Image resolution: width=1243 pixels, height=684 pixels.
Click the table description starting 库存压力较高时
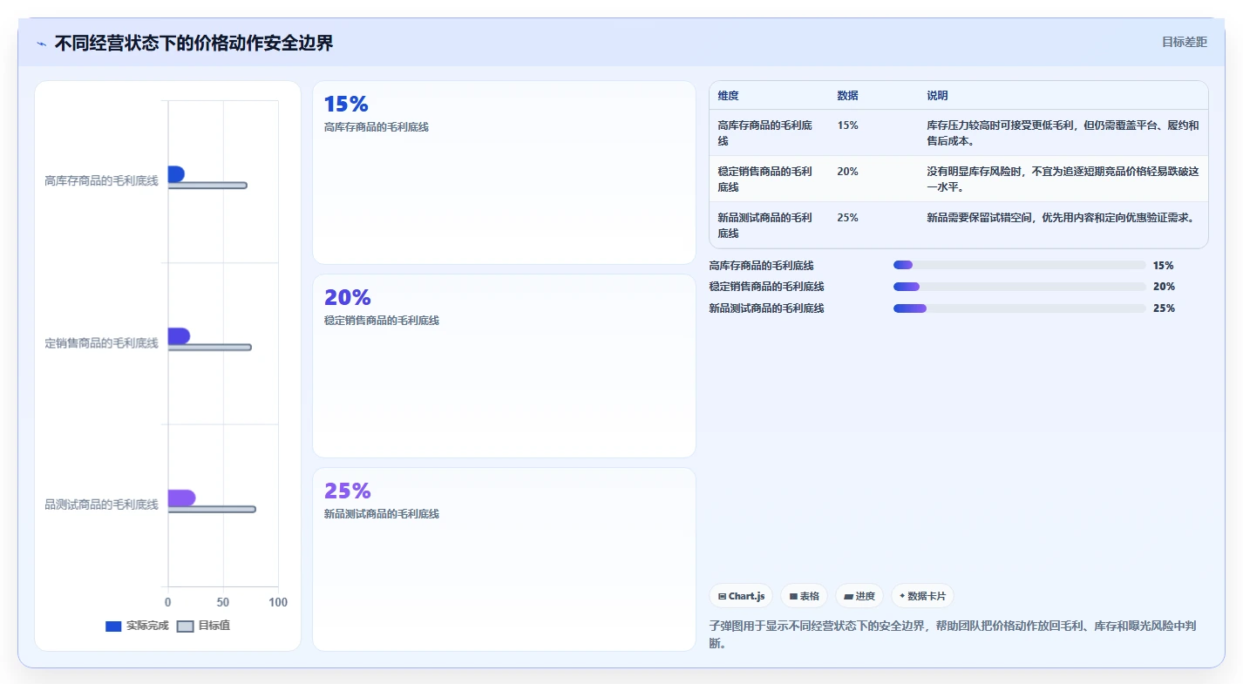(1063, 133)
